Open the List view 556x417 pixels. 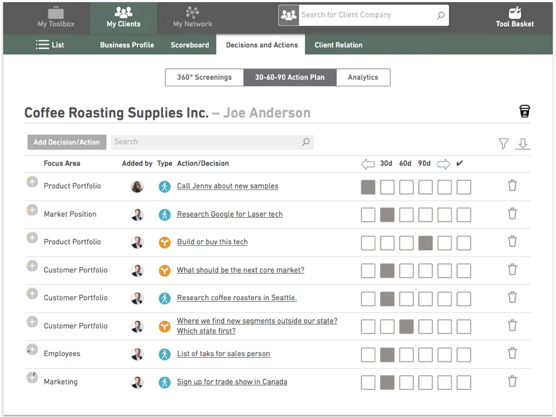tap(50, 45)
